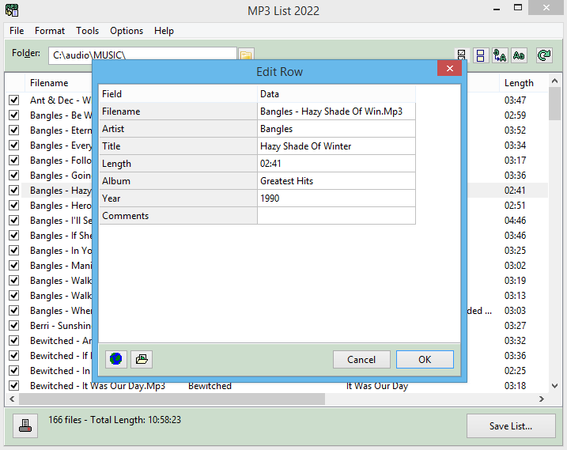Uncheck the Ant & Dec file checkbox

pyautogui.click(x=13, y=100)
